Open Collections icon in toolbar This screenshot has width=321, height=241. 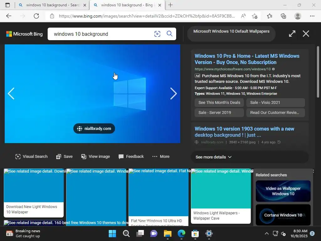(283, 16)
